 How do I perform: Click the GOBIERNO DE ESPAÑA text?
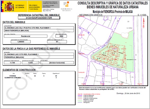[x=20, y=6]
